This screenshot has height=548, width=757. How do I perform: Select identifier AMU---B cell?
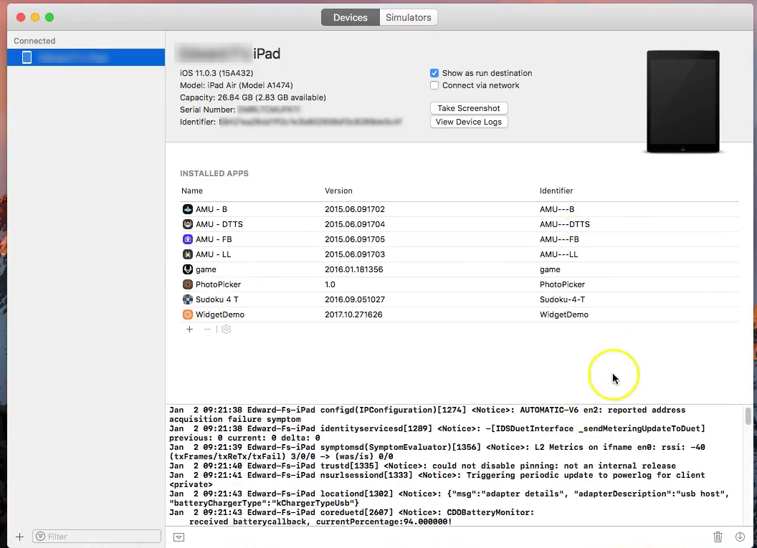point(557,209)
